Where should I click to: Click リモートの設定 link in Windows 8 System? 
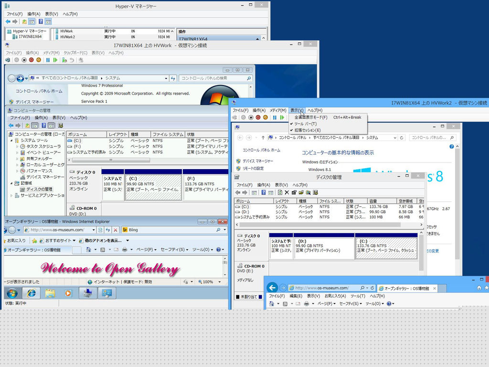click(253, 169)
